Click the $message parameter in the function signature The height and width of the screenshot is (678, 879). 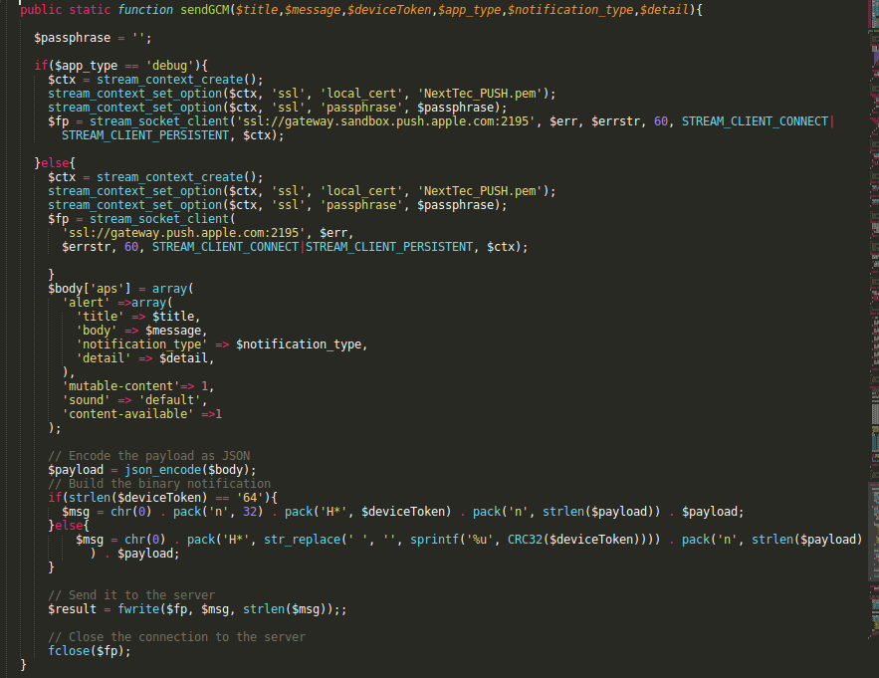(x=313, y=10)
